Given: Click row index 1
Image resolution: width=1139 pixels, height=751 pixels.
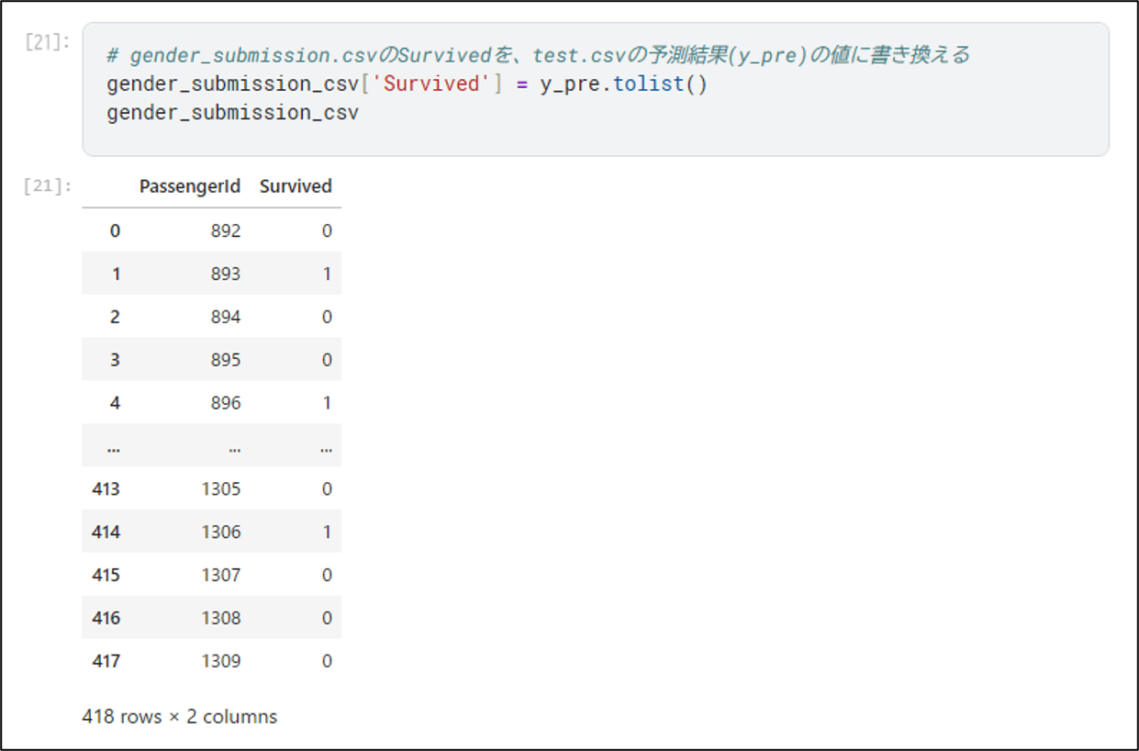Looking at the screenshot, I should 116,274.
